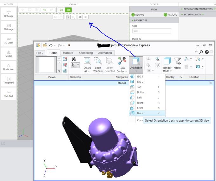The height and width of the screenshot is (181, 216).
Task: Click the canvas redo arrow
Action: (x=51, y=10)
